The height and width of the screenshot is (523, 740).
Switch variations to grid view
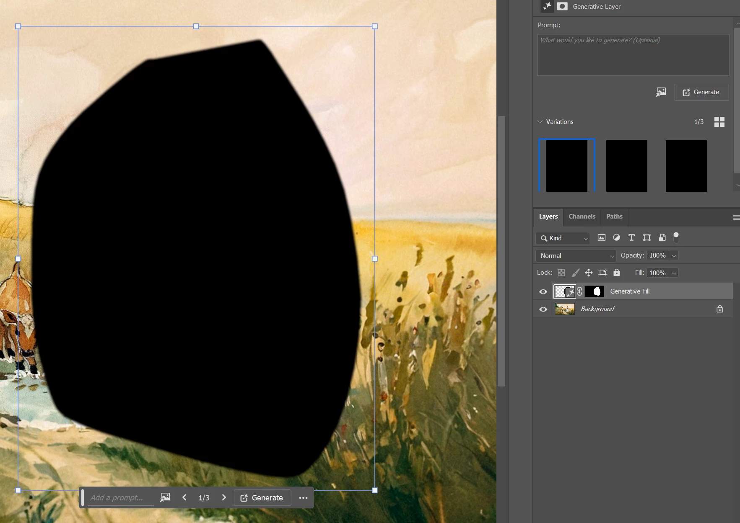click(719, 122)
